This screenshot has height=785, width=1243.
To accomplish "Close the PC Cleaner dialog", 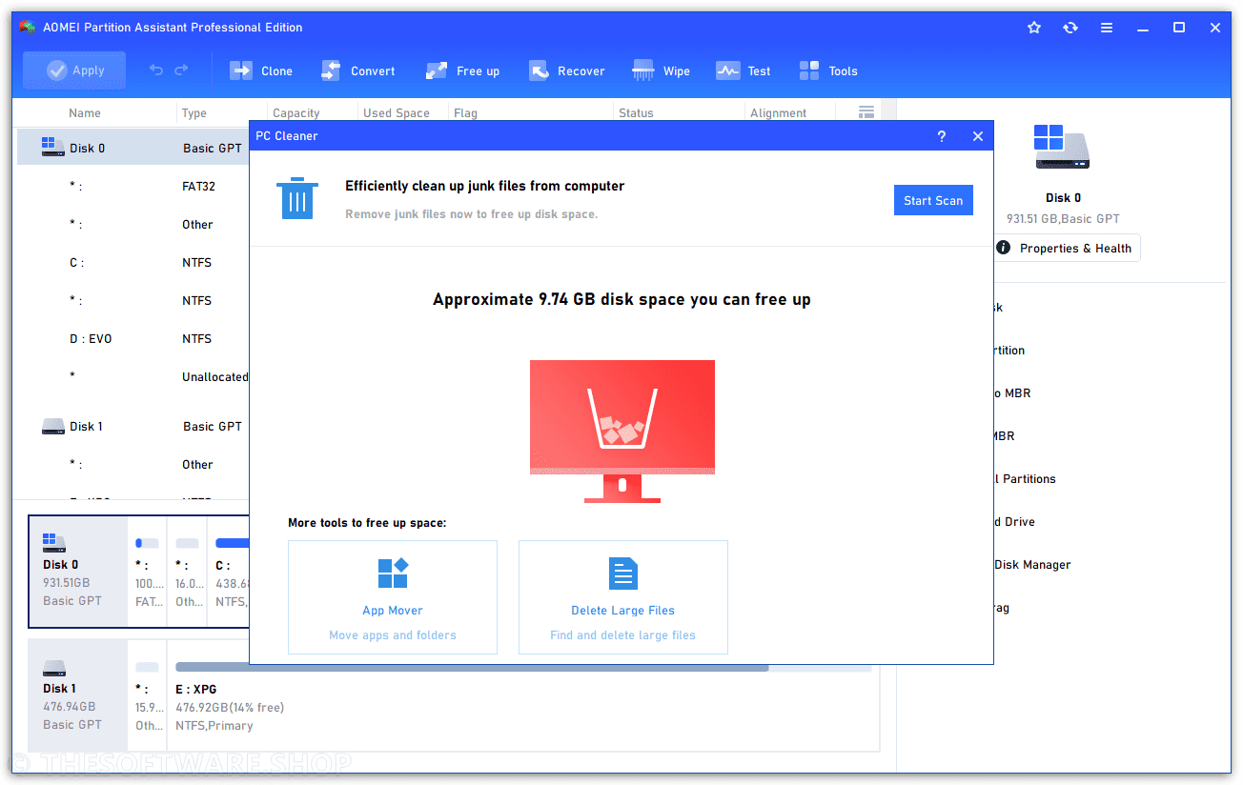I will click(x=977, y=136).
